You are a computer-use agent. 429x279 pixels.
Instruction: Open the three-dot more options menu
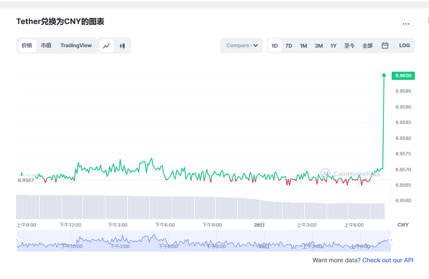[x=406, y=24]
